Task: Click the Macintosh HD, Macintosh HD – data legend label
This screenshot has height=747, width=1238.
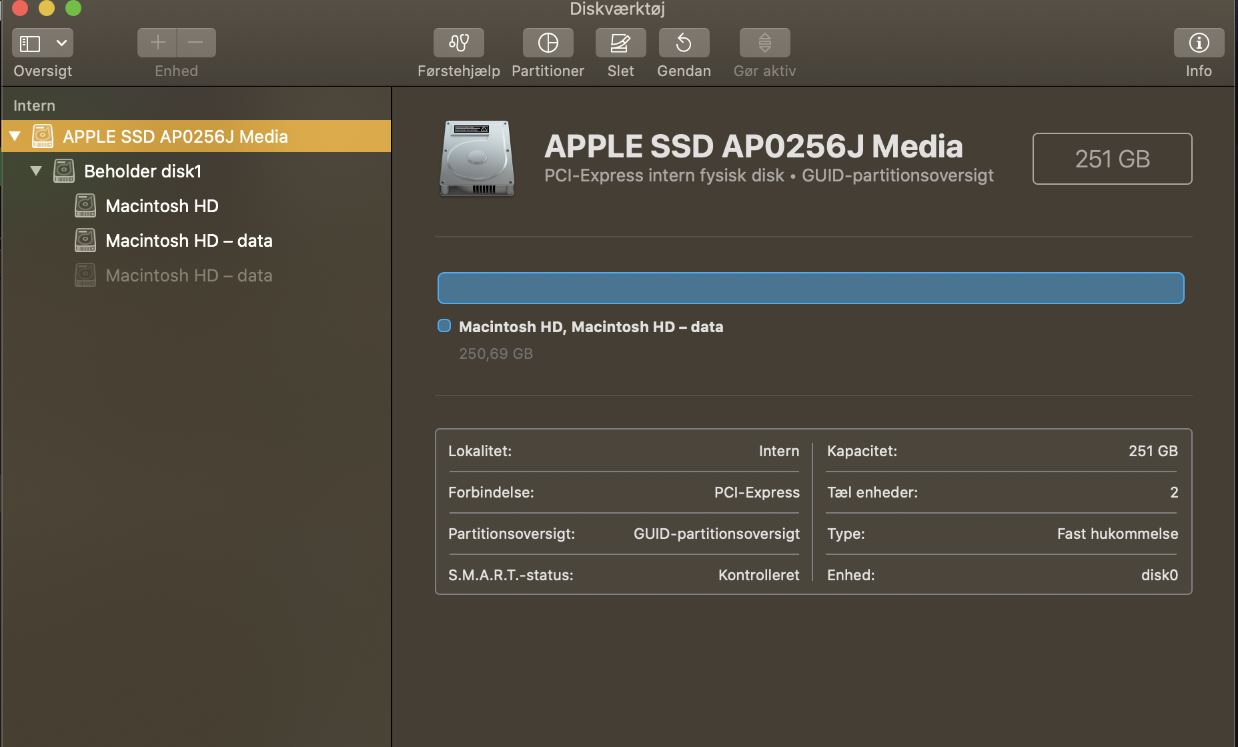Action: pyautogui.click(x=591, y=327)
